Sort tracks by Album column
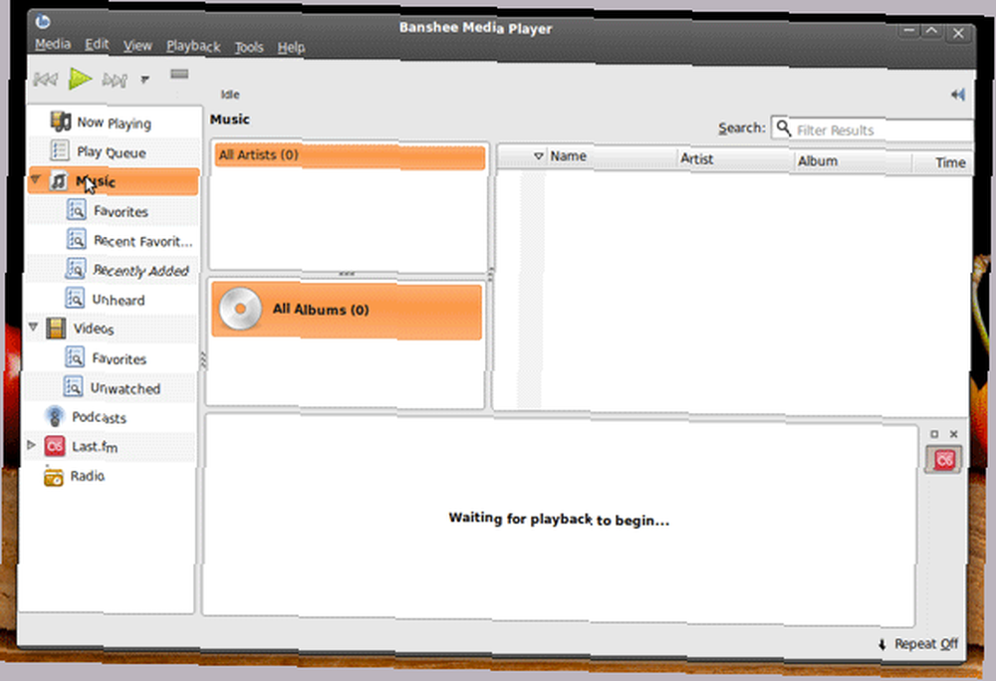This screenshot has width=996, height=681. click(854, 161)
